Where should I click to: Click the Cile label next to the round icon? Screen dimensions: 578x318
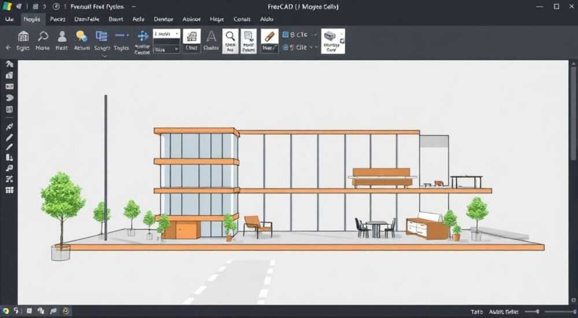tap(302, 47)
